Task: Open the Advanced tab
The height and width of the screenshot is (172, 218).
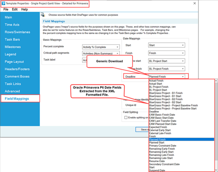Action: 12,91
